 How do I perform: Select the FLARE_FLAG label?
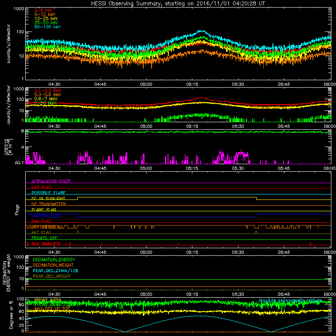point(44,210)
